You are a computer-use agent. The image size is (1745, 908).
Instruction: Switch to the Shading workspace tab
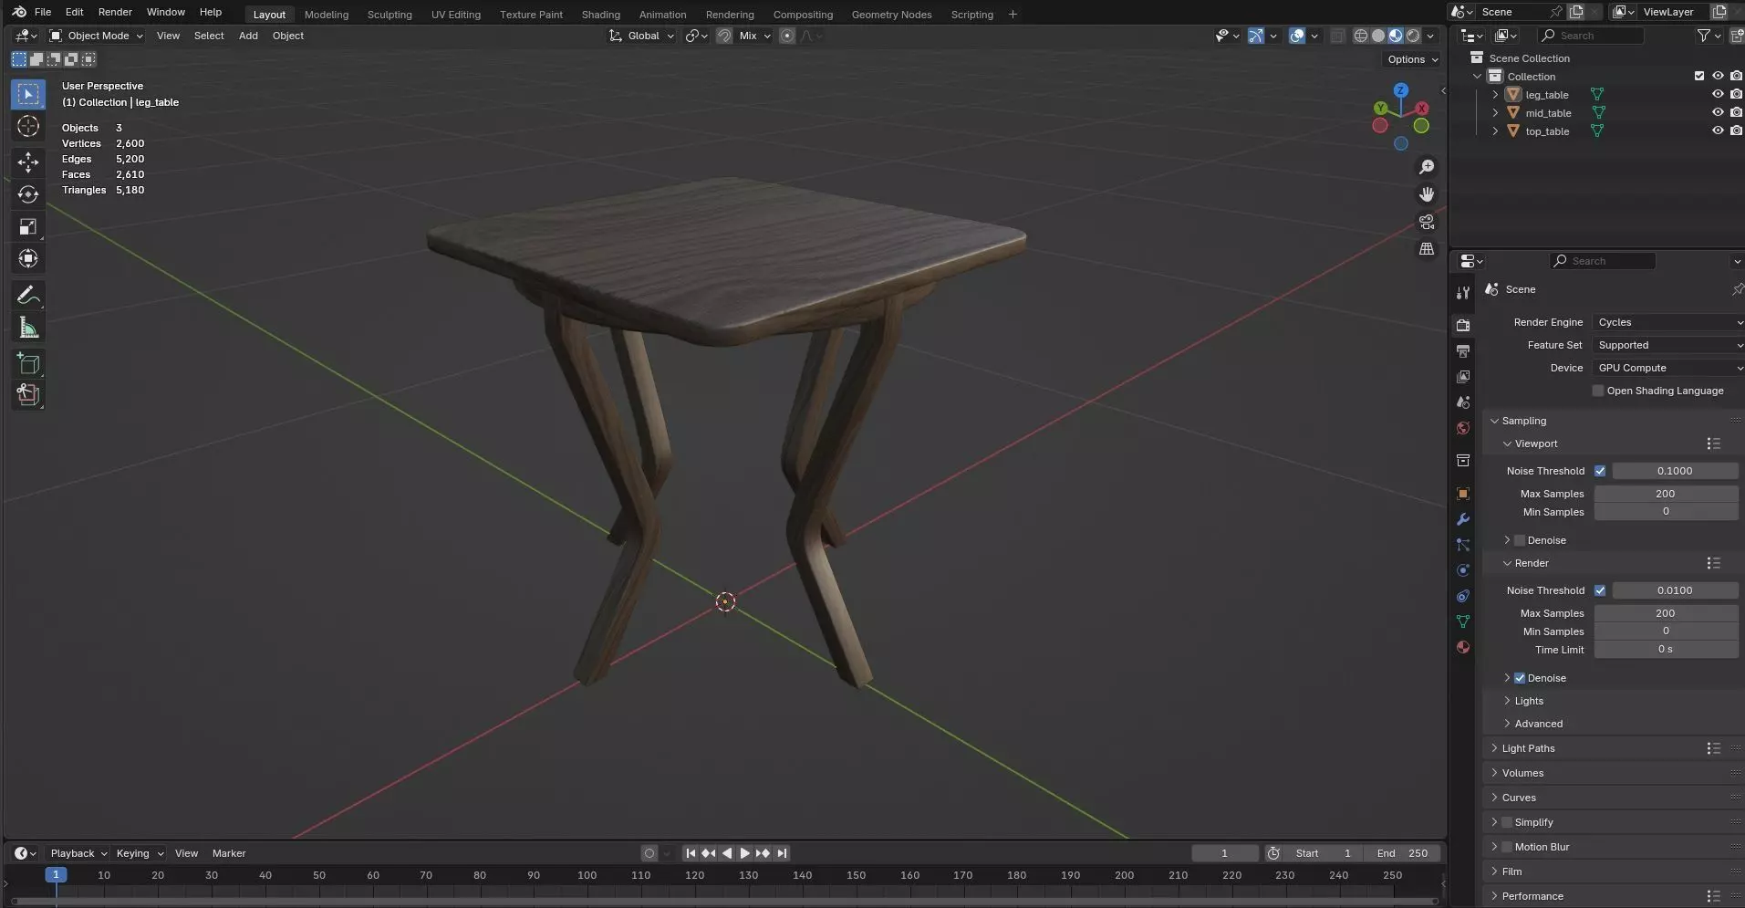coord(600,15)
